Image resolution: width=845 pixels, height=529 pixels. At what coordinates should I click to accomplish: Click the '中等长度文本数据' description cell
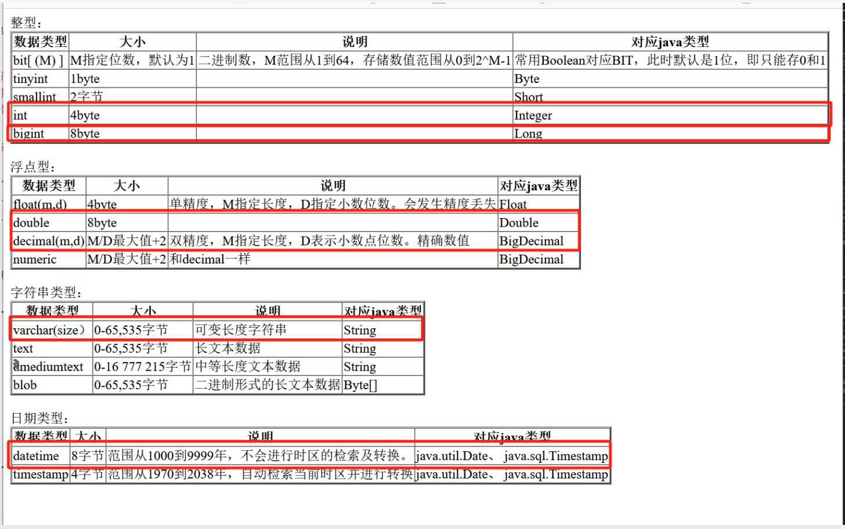pyautogui.click(x=268, y=367)
